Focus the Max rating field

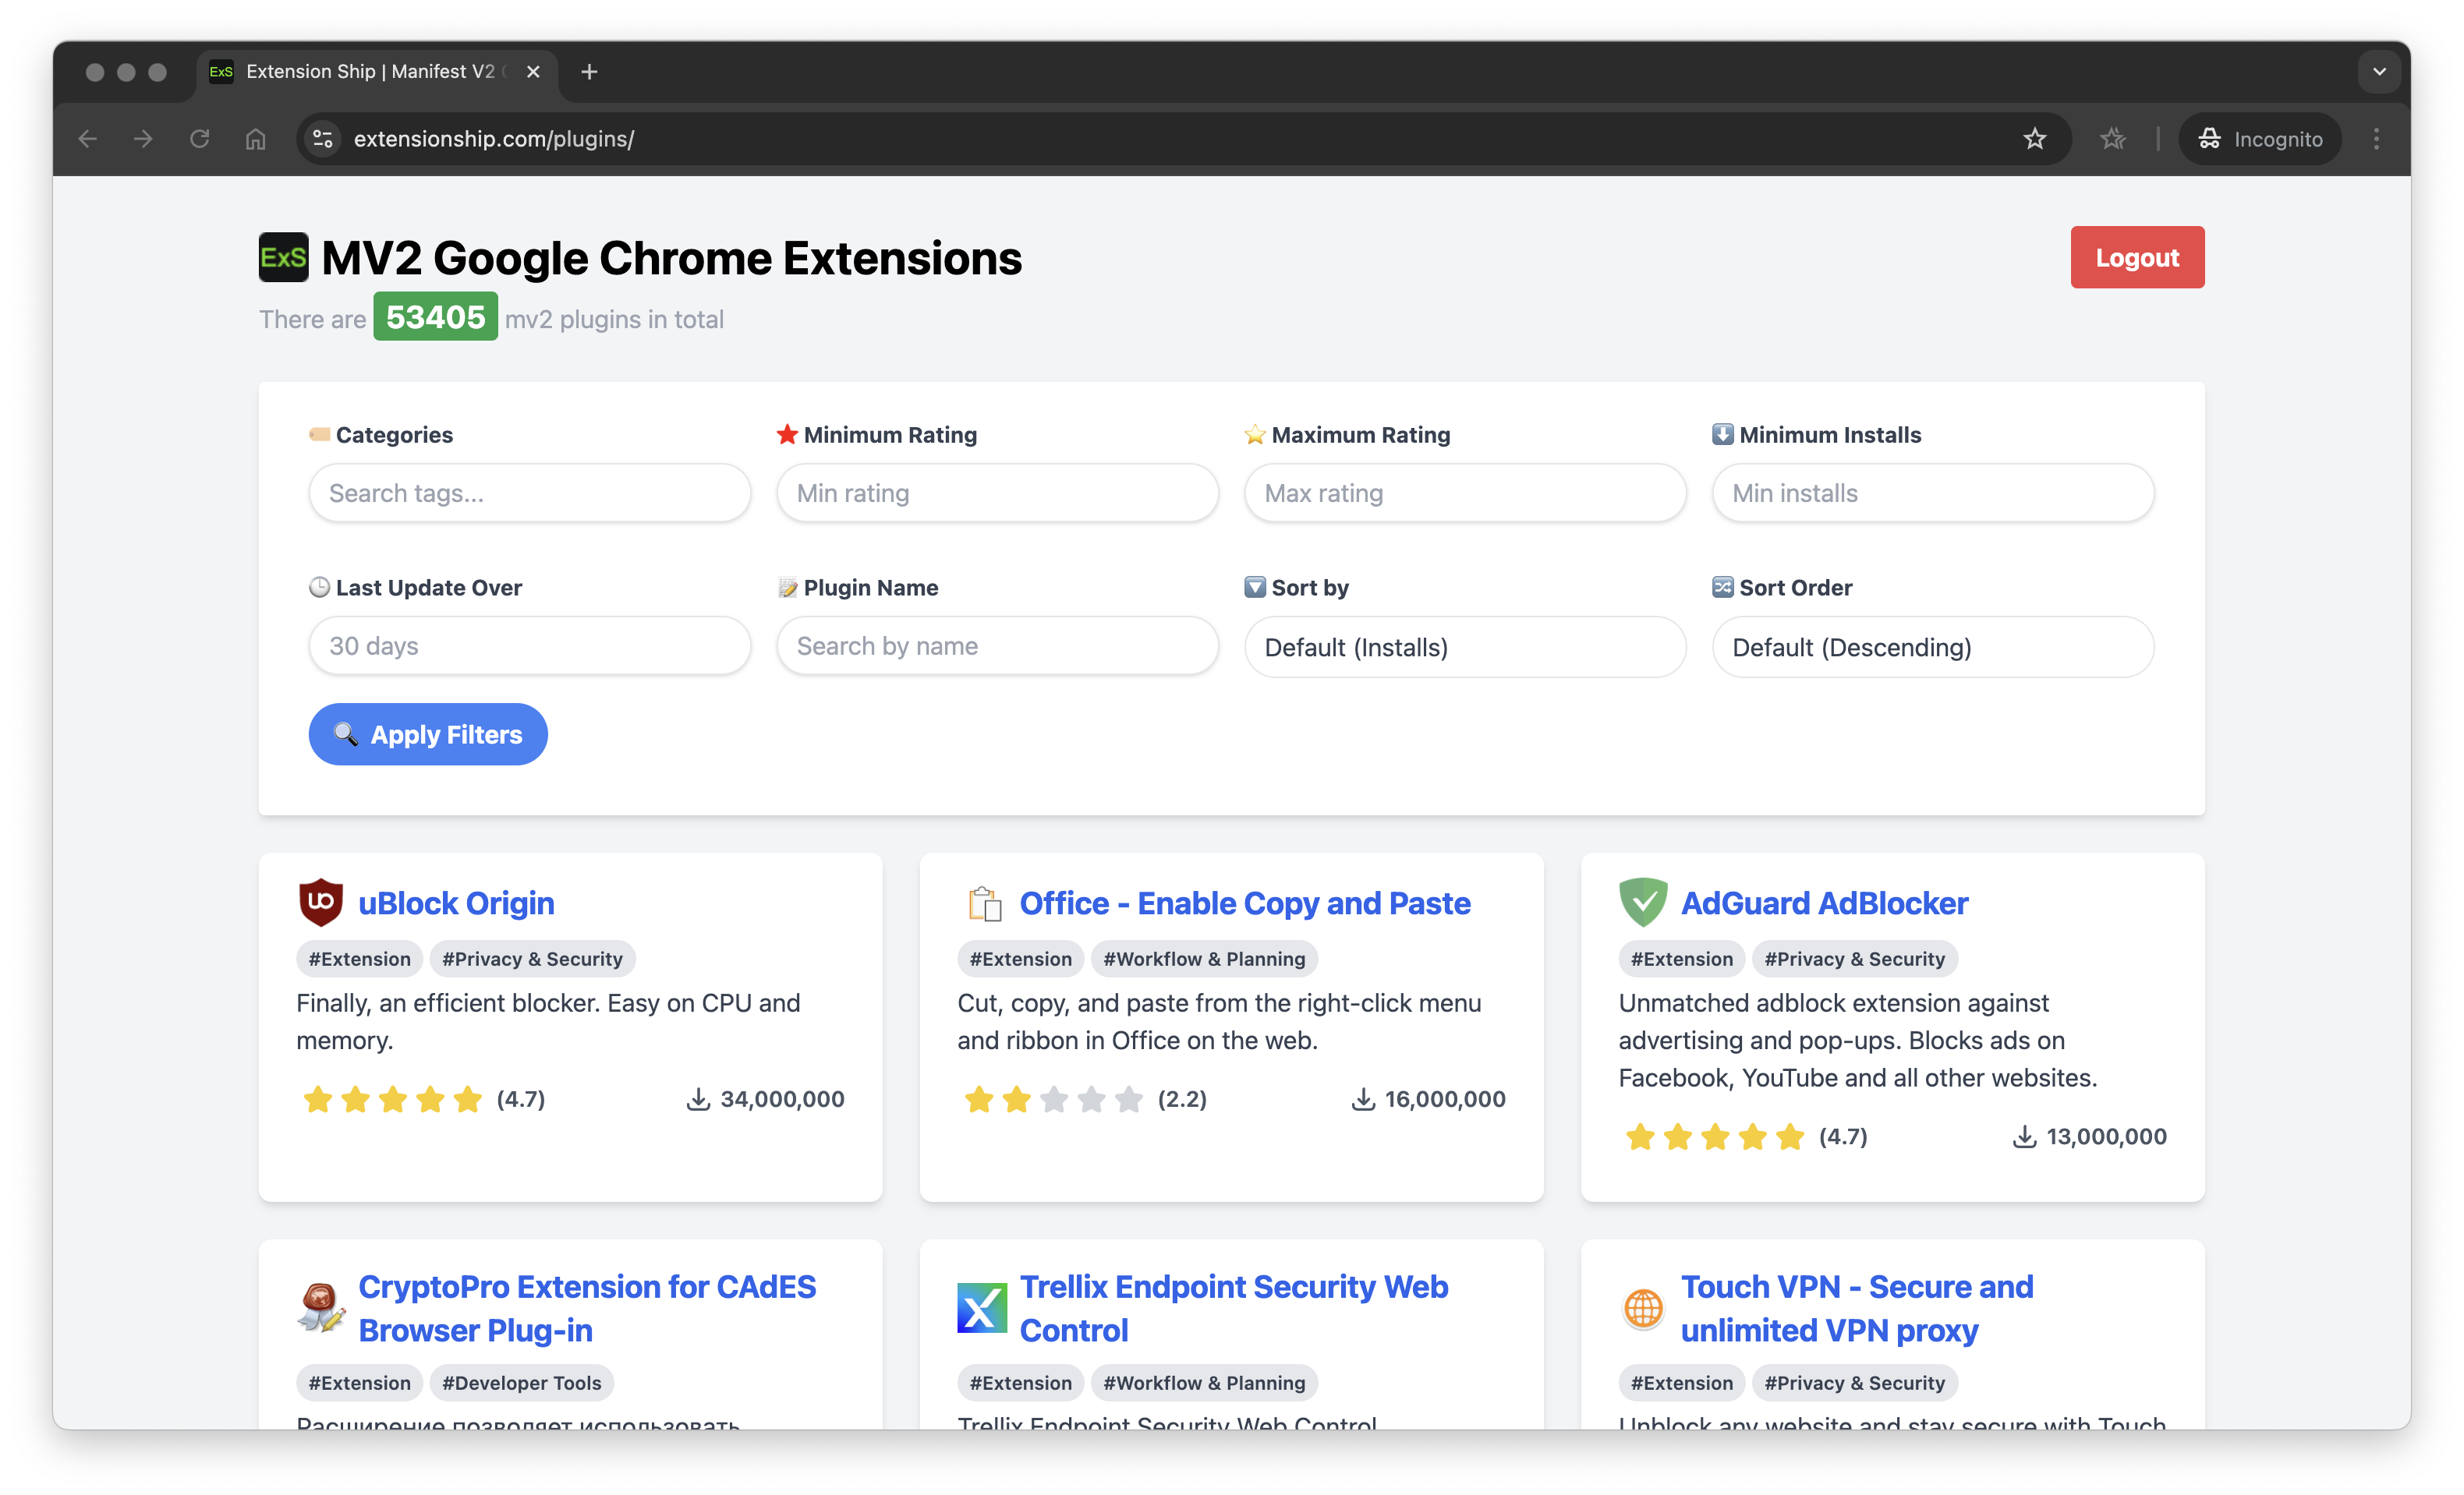click(x=1465, y=493)
